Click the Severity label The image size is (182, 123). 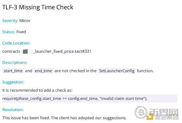pos(10,21)
